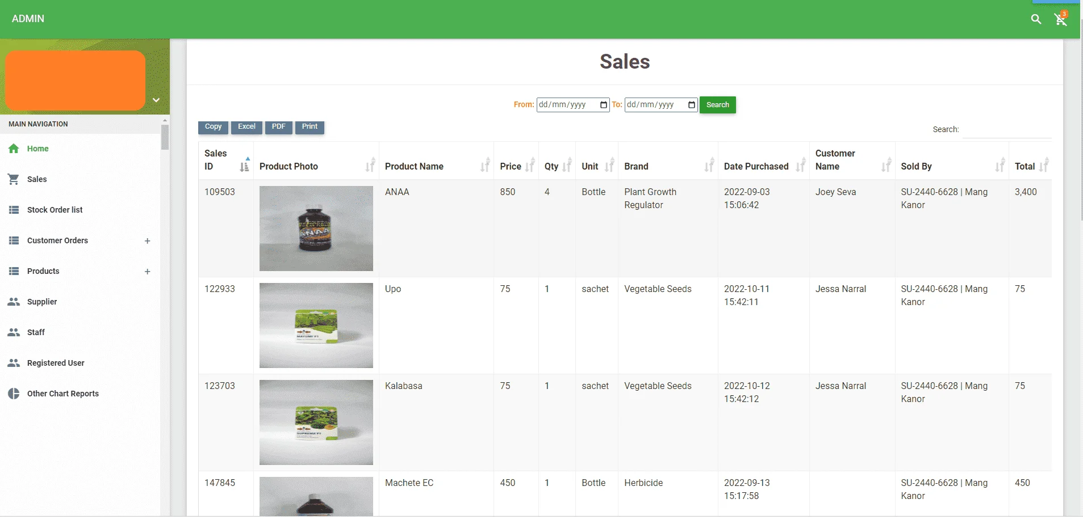Click the Staff people icon
Image resolution: width=1083 pixels, height=520 pixels.
(14, 332)
